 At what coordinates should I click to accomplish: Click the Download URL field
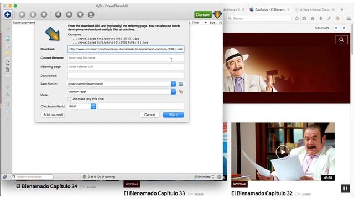126,49
